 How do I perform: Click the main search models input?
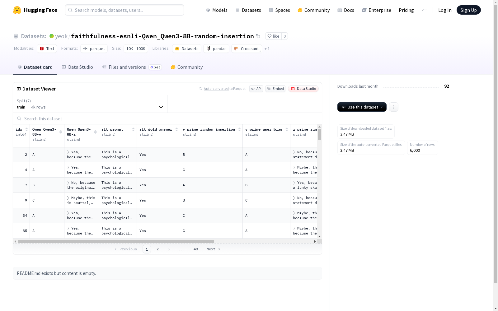(x=125, y=10)
